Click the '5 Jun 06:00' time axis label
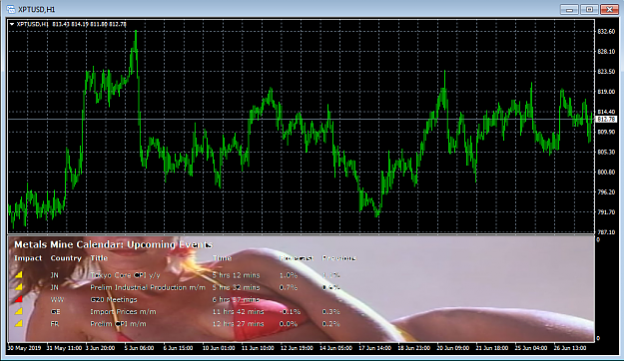The width and height of the screenshot is (624, 361). [x=139, y=348]
